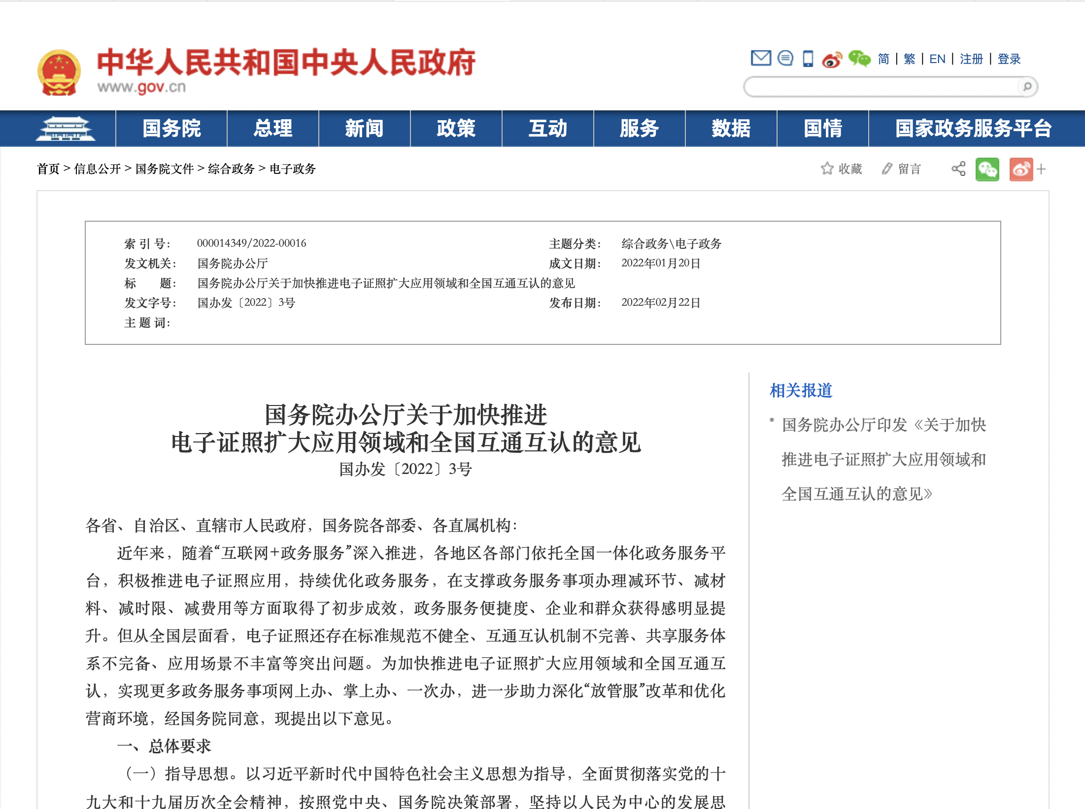Click document number 国办发〔2022〕3号 in info box
The height and width of the screenshot is (809, 1085).
tap(246, 303)
